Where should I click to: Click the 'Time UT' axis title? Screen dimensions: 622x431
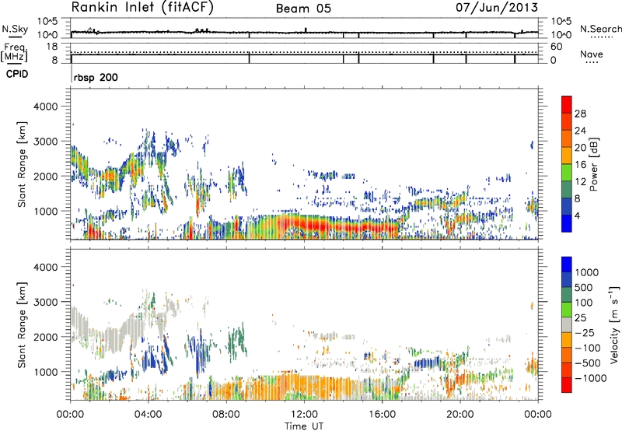coord(304,426)
